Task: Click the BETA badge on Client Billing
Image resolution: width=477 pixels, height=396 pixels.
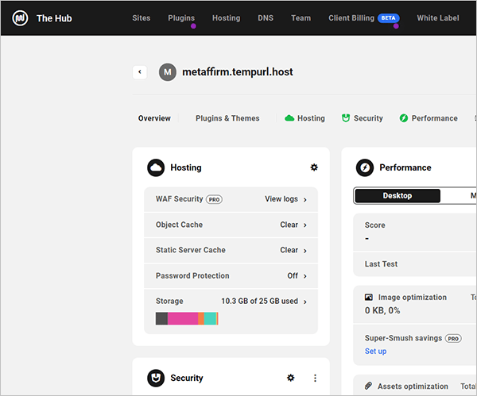Action: [389, 18]
